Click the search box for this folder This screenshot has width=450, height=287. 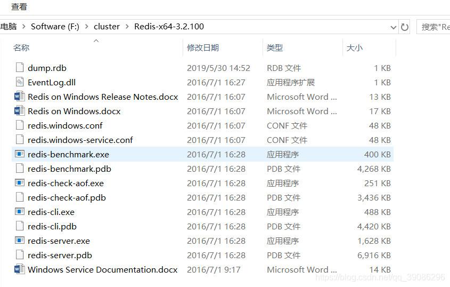click(x=433, y=27)
